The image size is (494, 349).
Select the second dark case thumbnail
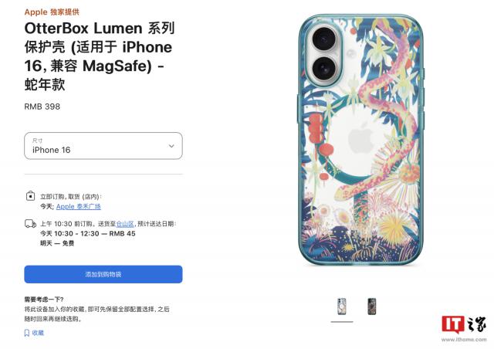click(372, 307)
